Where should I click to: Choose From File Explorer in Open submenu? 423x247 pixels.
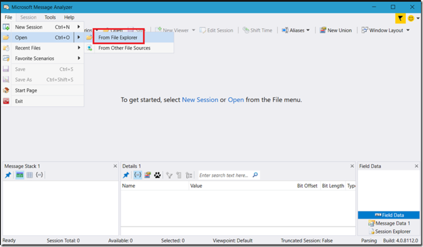118,38
